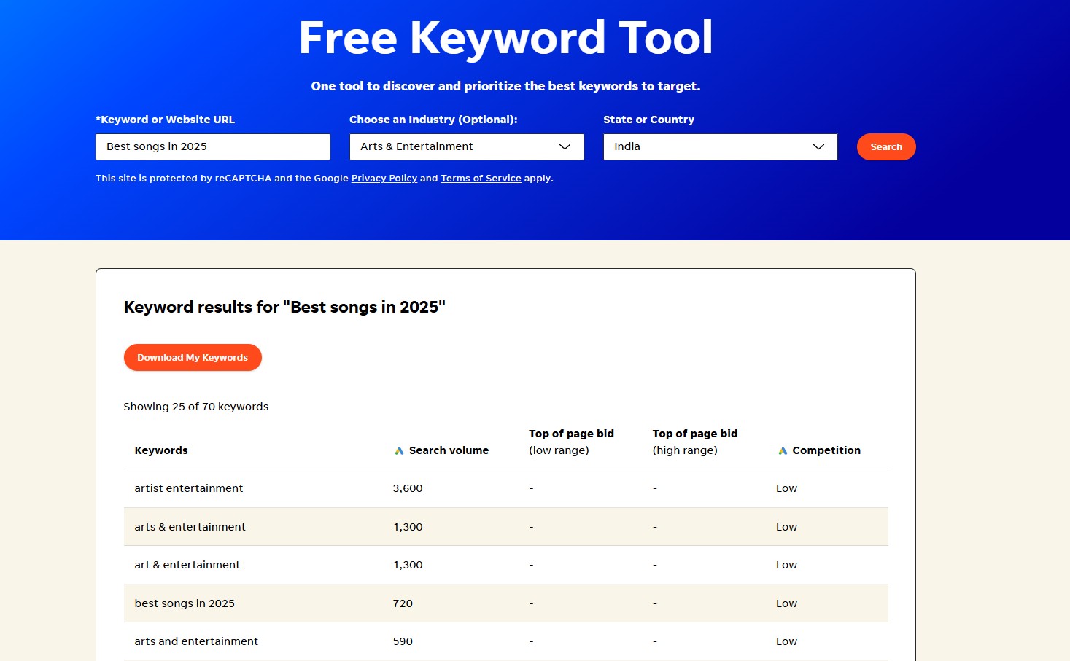Click Top of page bid high range header
This screenshot has height=661, width=1070.
pos(694,442)
